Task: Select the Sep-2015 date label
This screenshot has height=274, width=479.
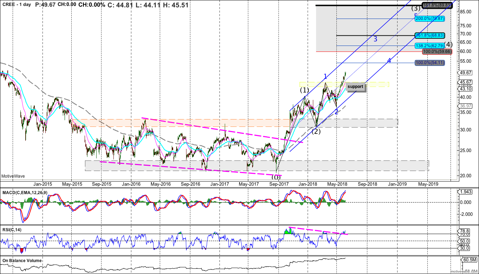Action: click(x=101, y=184)
